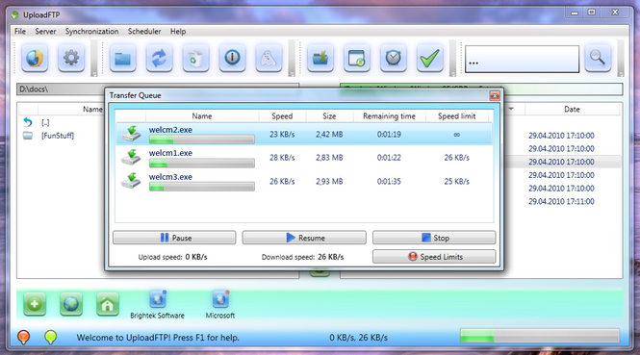Viewport: 640px width, 355px height.
Task: Click the Speed limit column header
Action: click(457, 115)
